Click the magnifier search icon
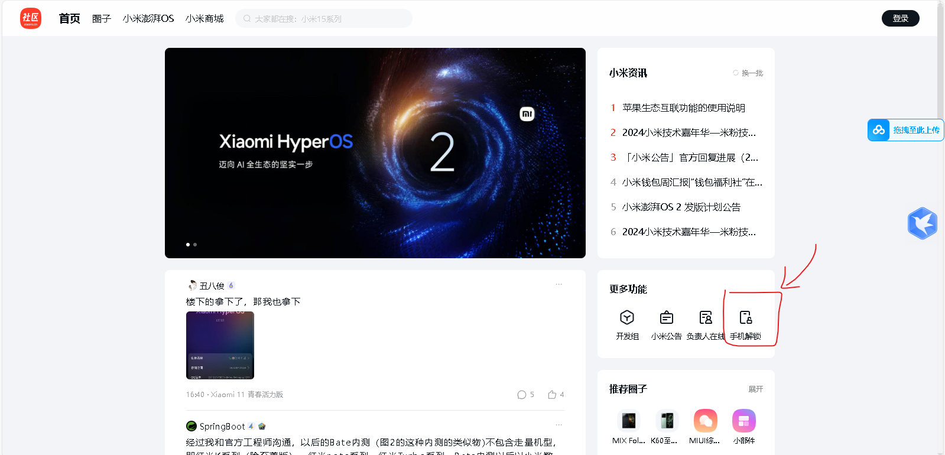Image resolution: width=945 pixels, height=455 pixels. [247, 18]
